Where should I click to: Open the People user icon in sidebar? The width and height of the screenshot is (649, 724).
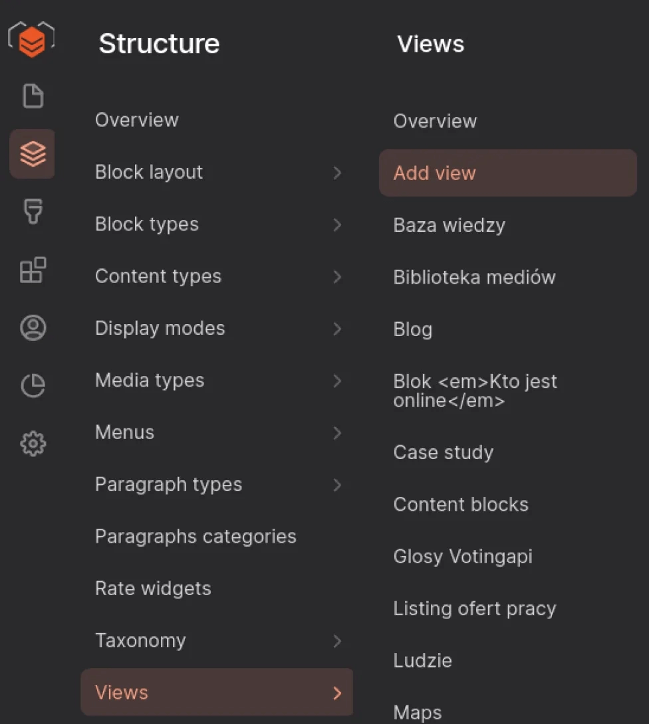[x=33, y=328]
